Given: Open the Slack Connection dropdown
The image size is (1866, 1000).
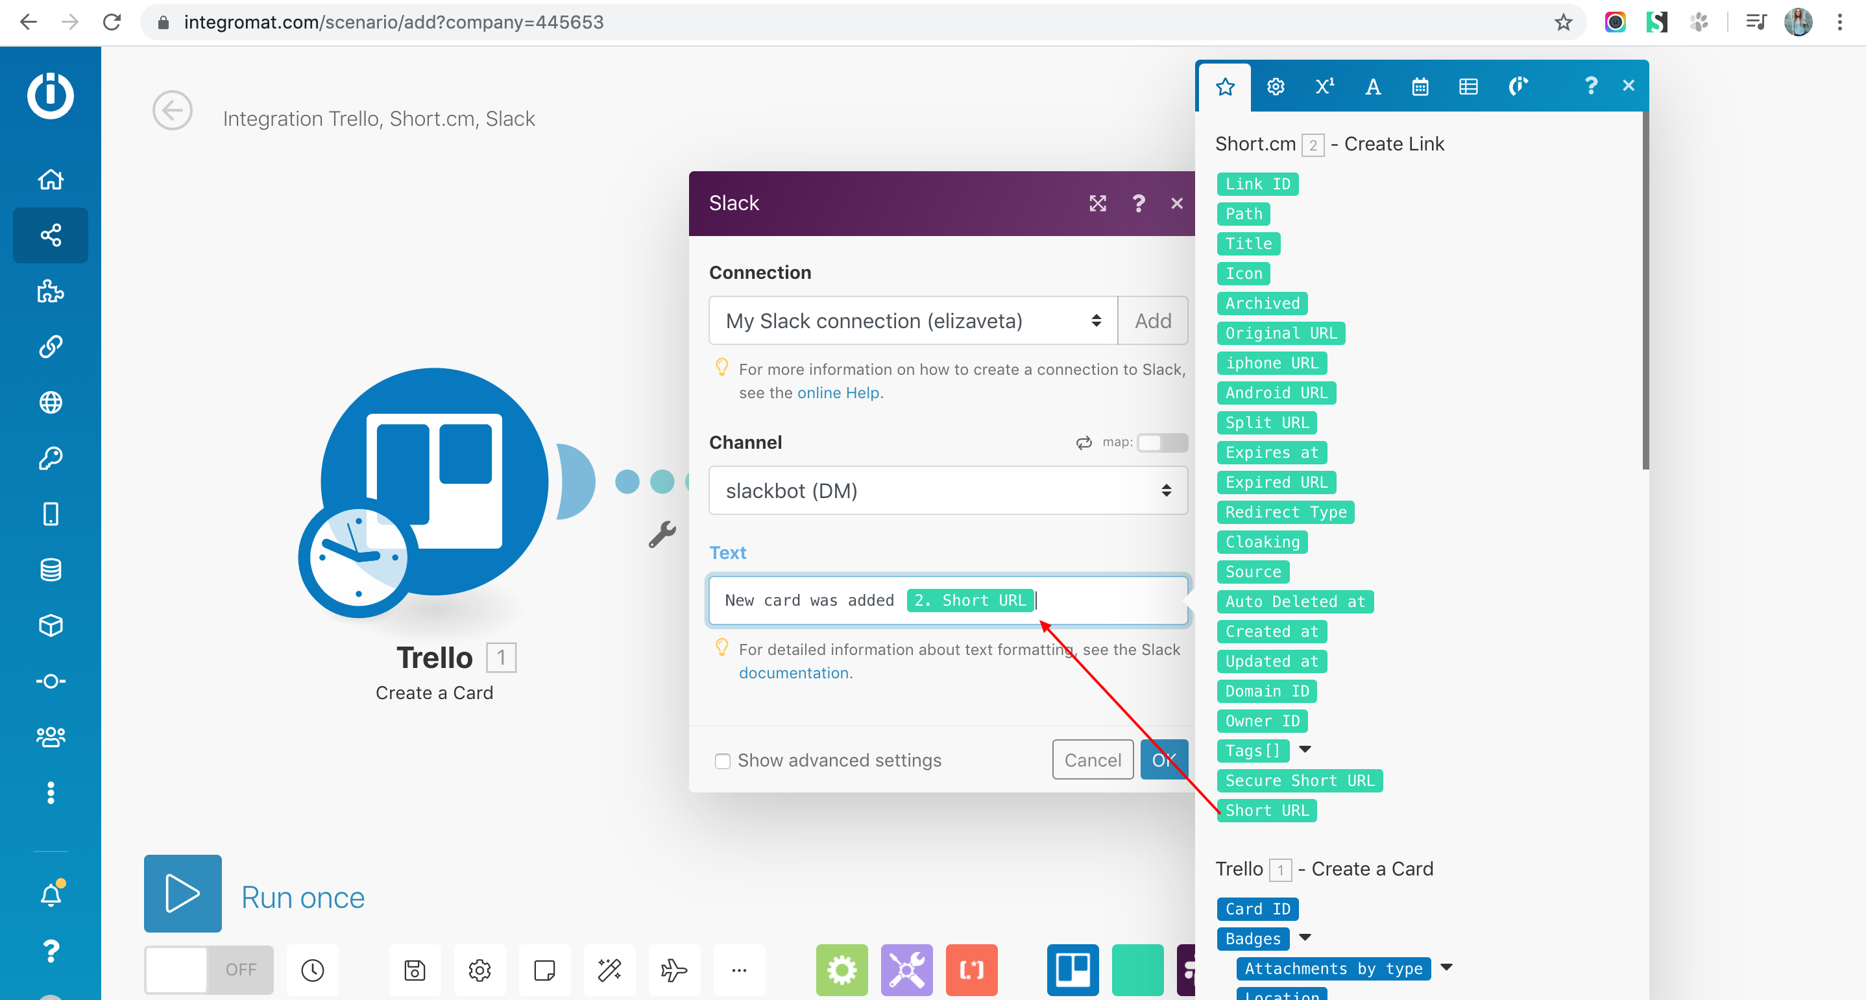Looking at the screenshot, I should click(x=913, y=321).
